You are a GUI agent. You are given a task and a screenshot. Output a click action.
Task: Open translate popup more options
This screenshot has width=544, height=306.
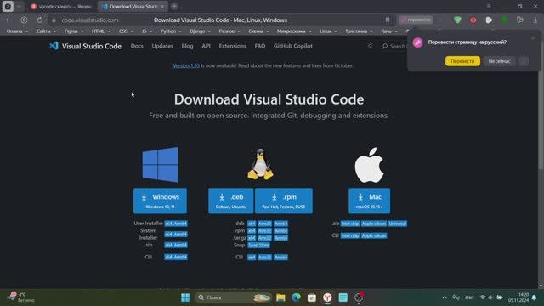point(524,61)
